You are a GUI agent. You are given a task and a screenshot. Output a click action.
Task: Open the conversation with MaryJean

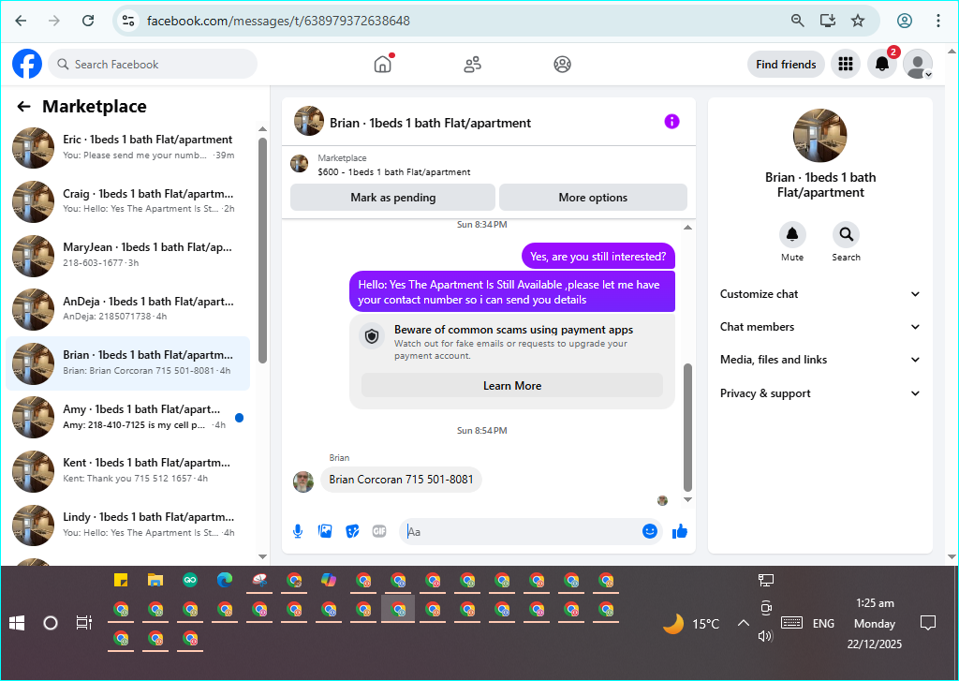pyautogui.click(x=127, y=255)
